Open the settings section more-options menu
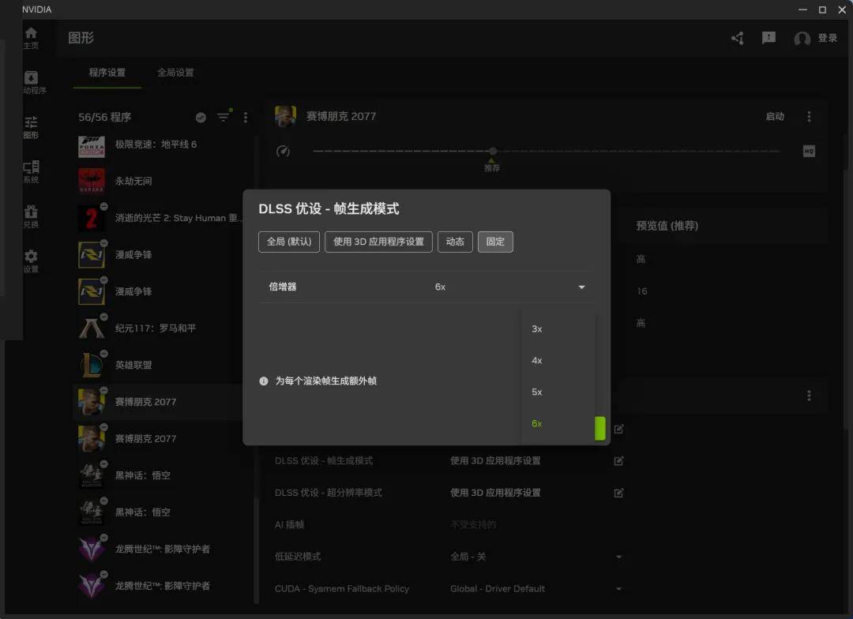Viewport: 853px width, 619px height. (809, 396)
